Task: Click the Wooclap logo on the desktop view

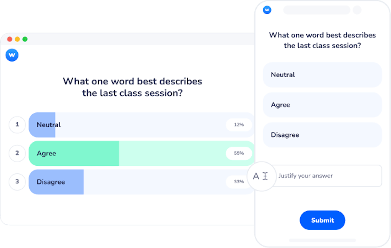Action: 12,55
